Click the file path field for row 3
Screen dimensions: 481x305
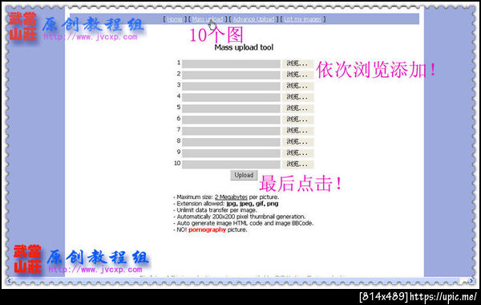[x=231, y=86]
